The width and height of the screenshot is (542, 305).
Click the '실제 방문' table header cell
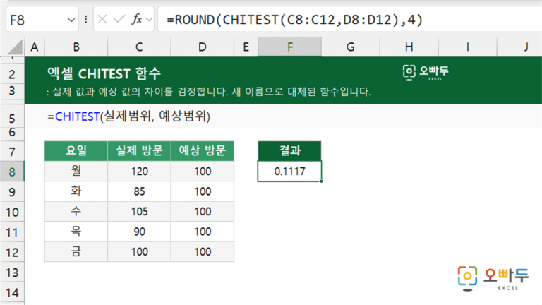pos(139,151)
